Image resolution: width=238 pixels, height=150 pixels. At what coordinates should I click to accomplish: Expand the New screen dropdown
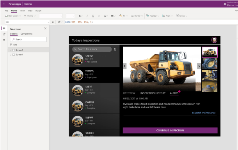(13, 16)
